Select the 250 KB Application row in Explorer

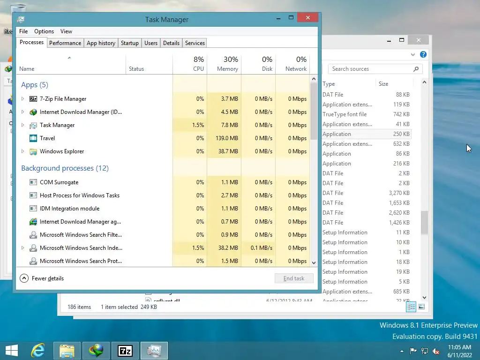[366, 134]
